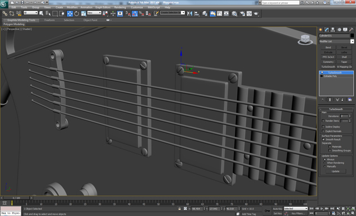This screenshot has height=216, width=356.
Task: Select the When Rendering radio button
Action: 325,163
